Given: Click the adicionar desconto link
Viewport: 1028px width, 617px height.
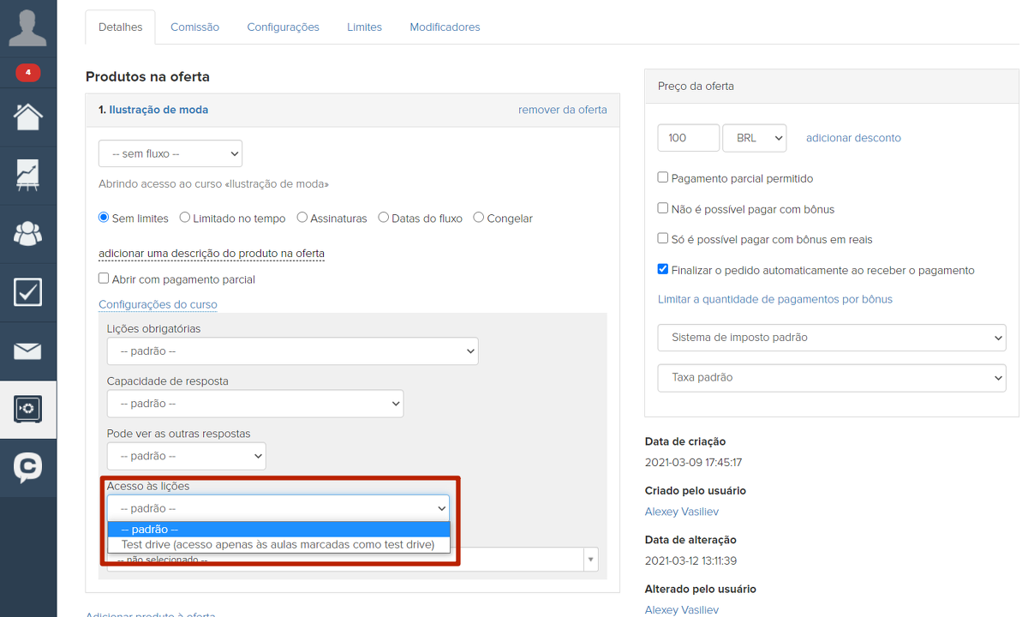Looking at the screenshot, I should tap(853, 138).
